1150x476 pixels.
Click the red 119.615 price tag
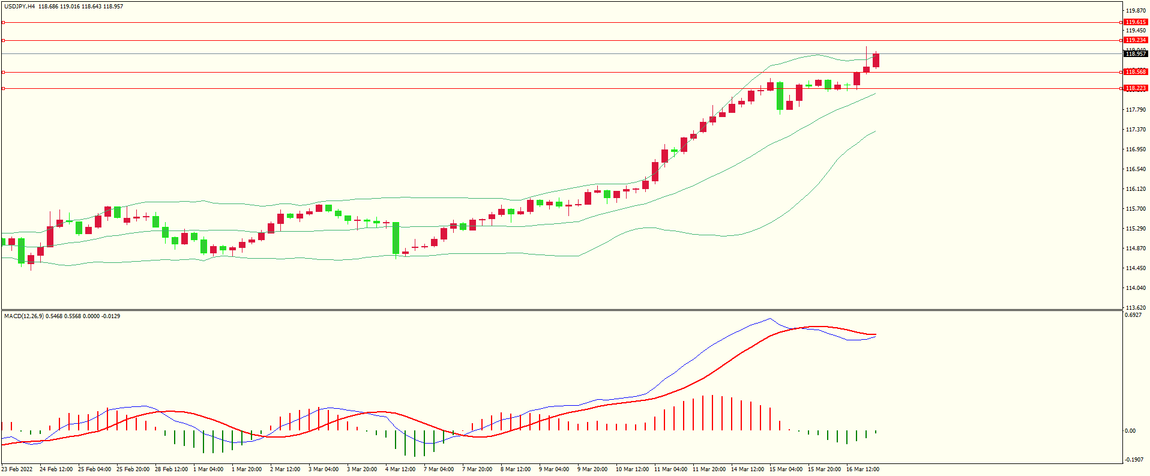(x=1136, y=22)
